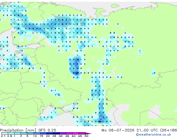
Task: Pick the 15–20 mm legend color swatch
Action: tap(44, 133)
